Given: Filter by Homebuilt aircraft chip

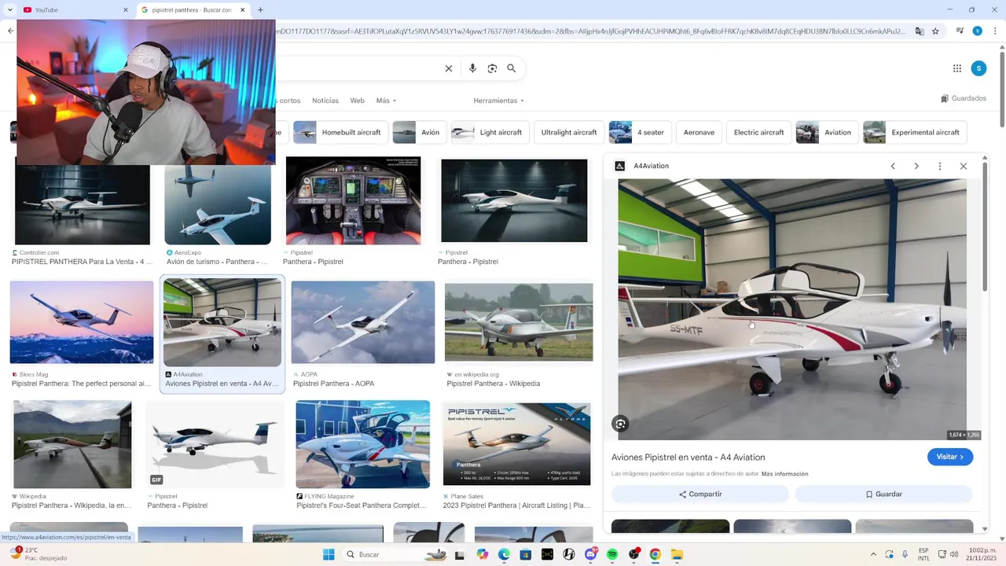Looking at the screenshot, I should click(x=339, y=132).
